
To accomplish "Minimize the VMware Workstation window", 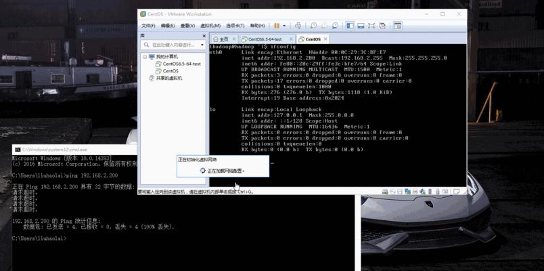I will coord(426,14).
